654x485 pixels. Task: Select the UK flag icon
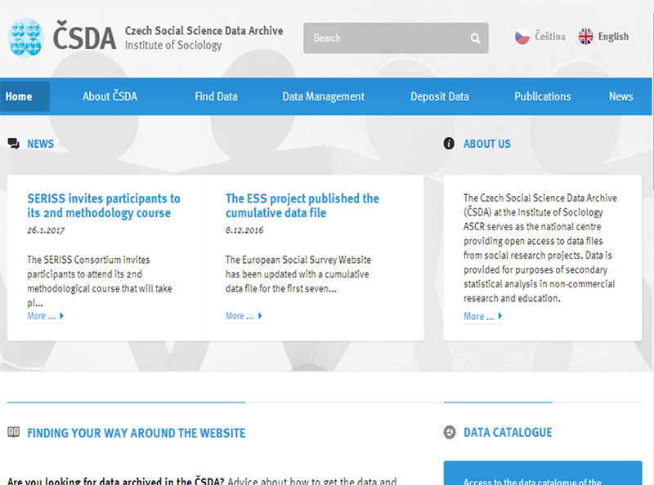point(585,37)
